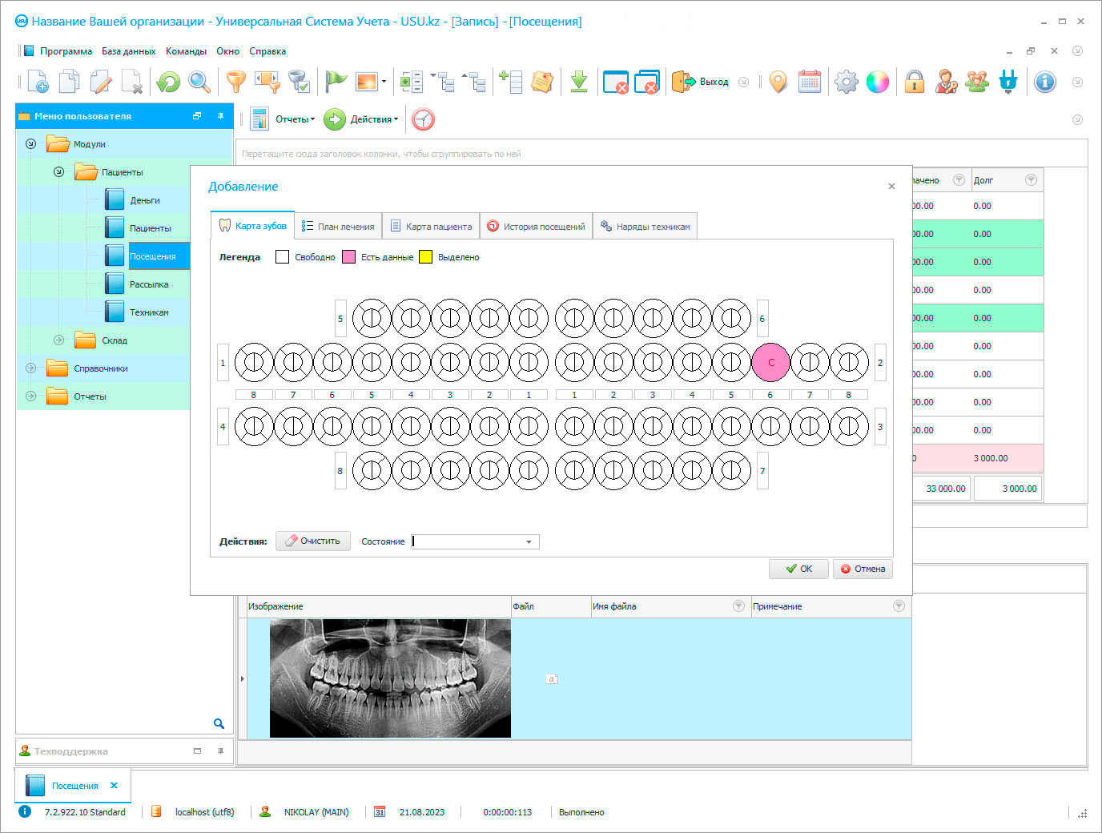Open the calendar toolbar icon
1102x833 pixels.
coord(810,82)
